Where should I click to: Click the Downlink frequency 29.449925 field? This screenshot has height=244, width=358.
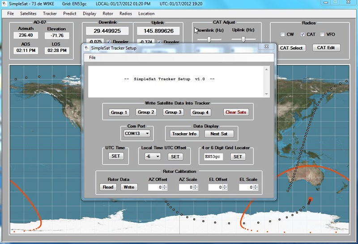pos(107,31)
